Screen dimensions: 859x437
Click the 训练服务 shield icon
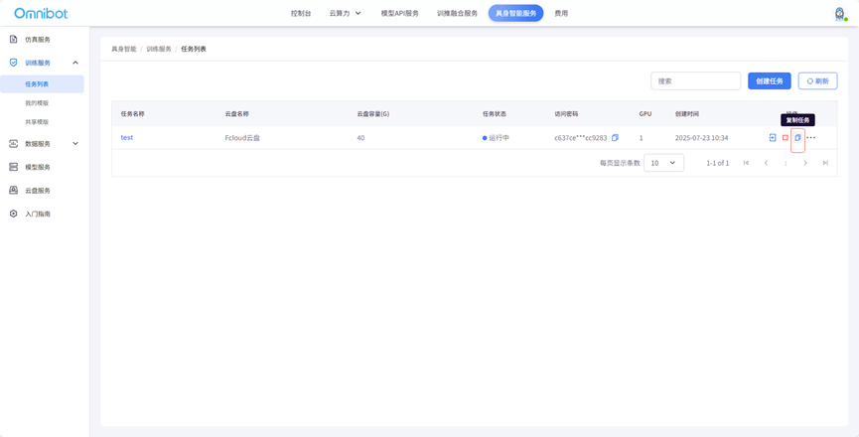(x=14, y=63)
